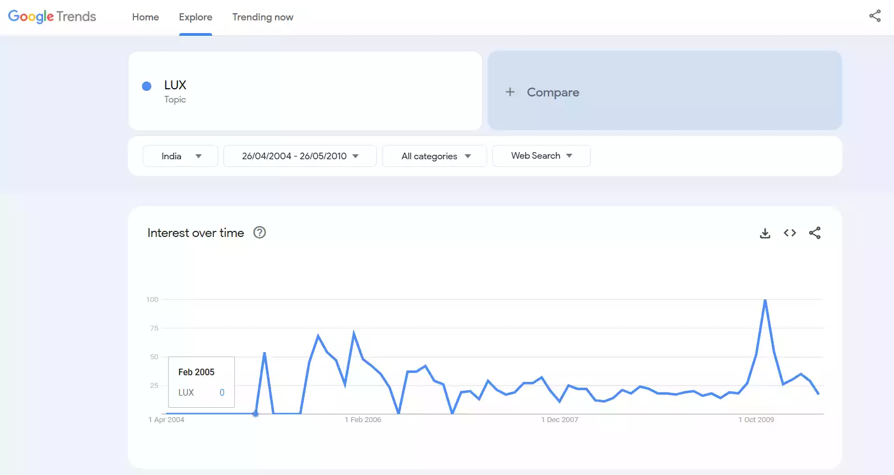Click the 1 Feb 2006 axis label
The width and height of the screenshot is (894, 475).
[x=363, y=420]
